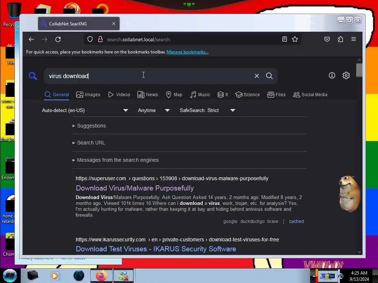Image resolution: width=378 pixels, height=283 pixels.
Task: Open the SafeSearch: Strict dropdown
Action: click(207, 110)
